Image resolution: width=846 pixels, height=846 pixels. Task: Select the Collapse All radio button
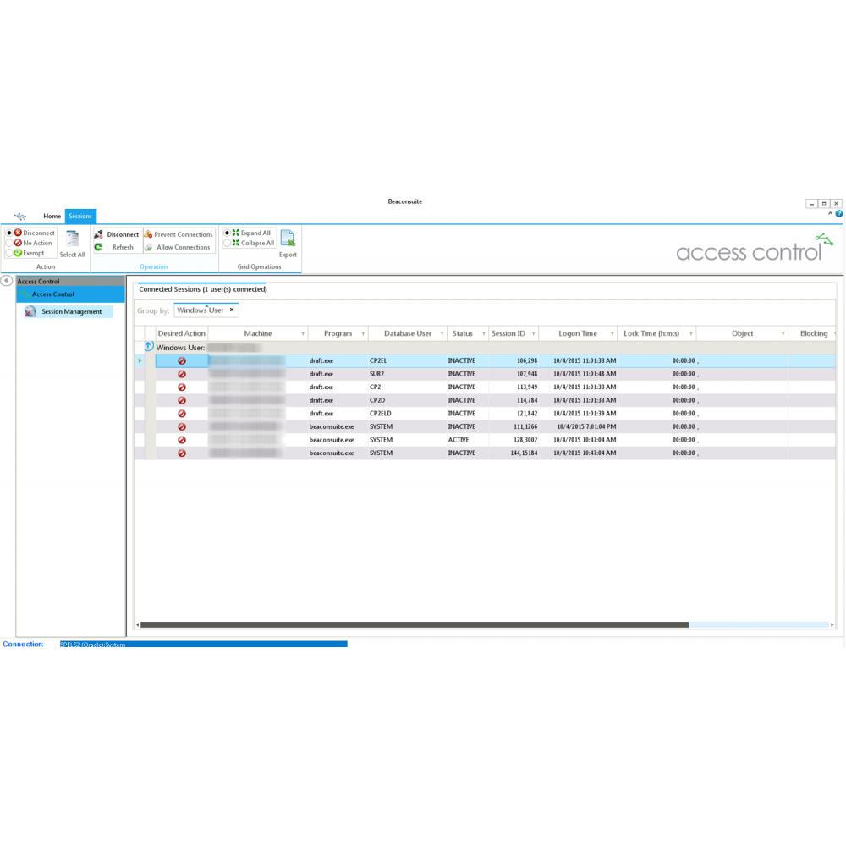pos(227,243)
